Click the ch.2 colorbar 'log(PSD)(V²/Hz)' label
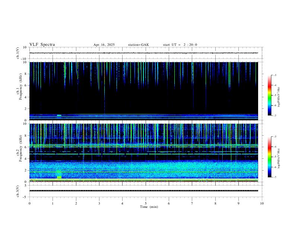 (279, 158)
